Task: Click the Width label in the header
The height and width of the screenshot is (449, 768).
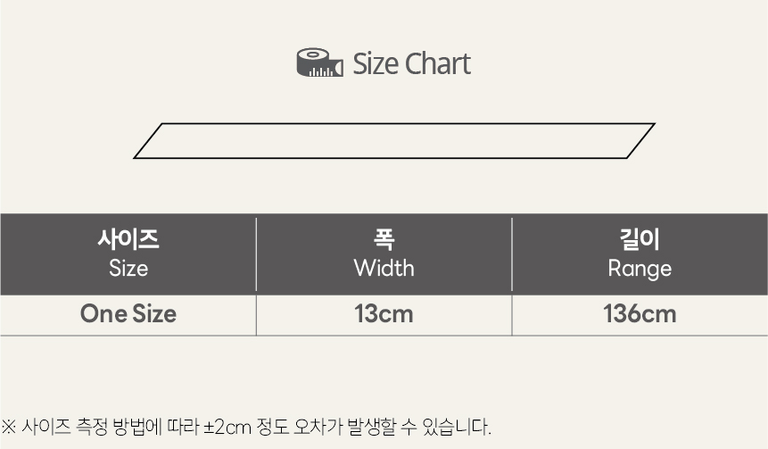Action: [x=384, y=268]
